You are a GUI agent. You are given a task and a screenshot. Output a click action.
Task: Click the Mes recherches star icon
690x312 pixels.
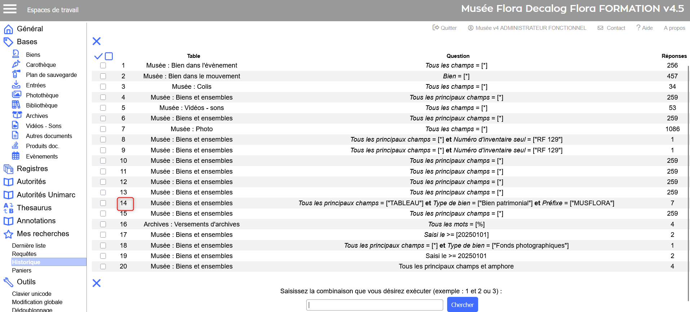click(x=8, y=234)
